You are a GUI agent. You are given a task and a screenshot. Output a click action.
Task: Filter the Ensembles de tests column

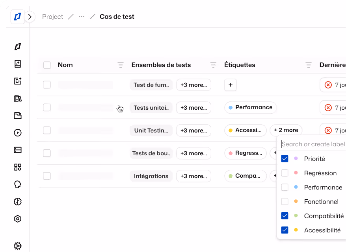[213, 65]
